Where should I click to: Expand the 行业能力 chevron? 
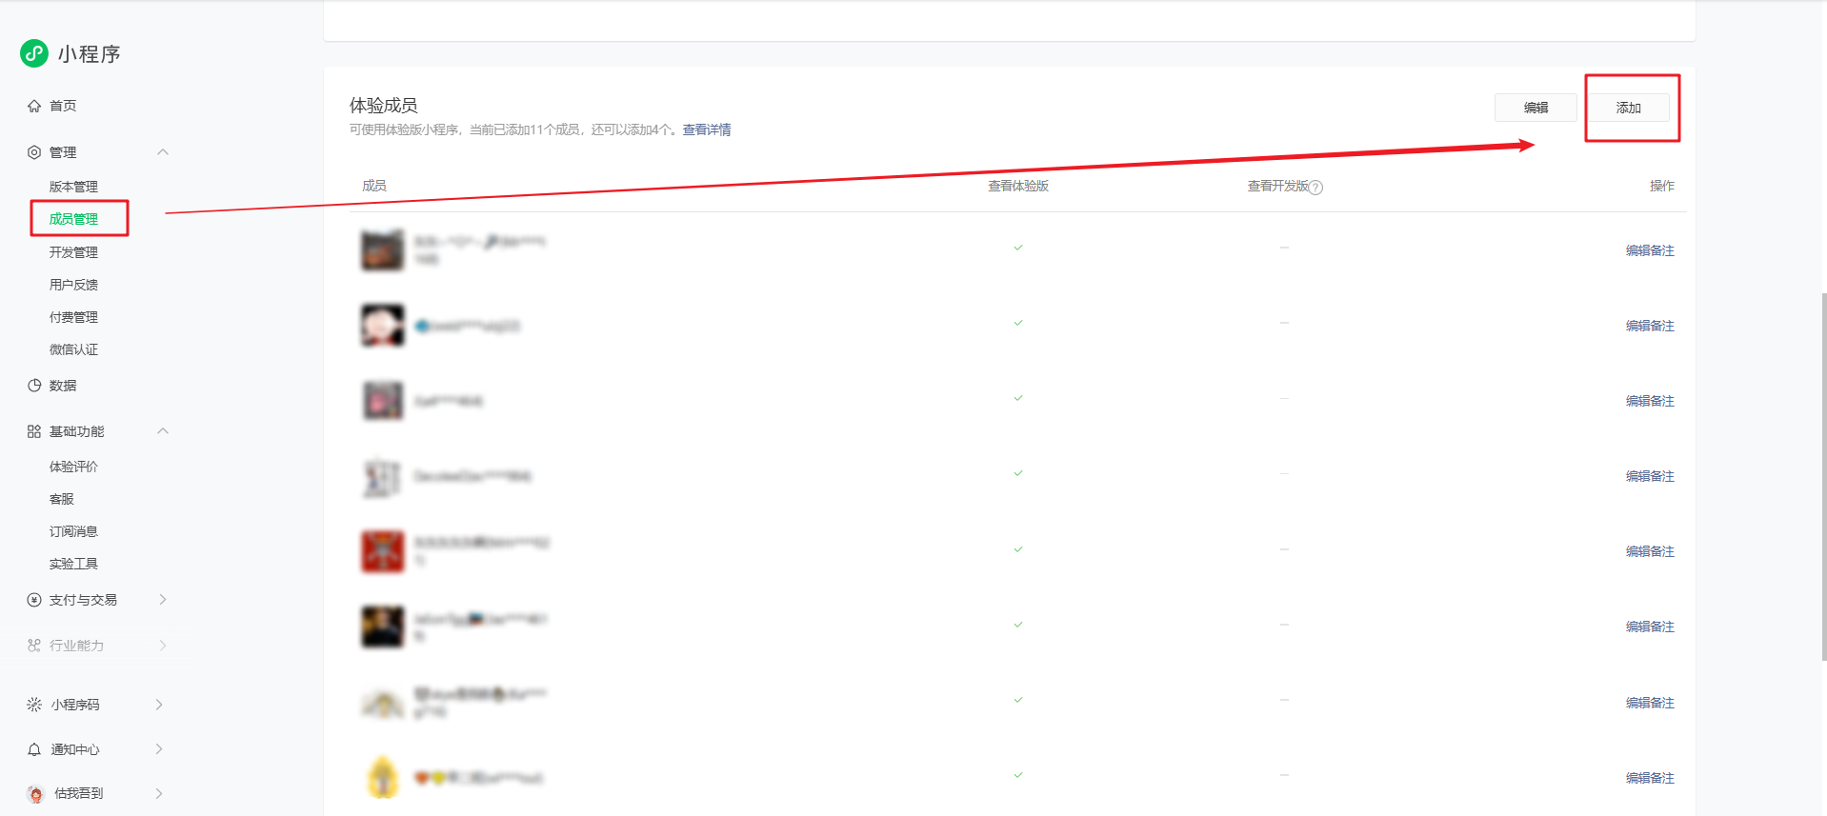pos(163,646)
